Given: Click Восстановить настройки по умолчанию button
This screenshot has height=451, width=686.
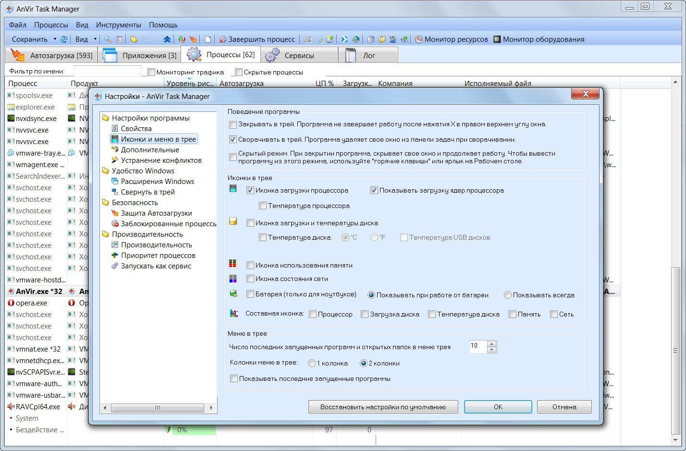Looking at the screenshot, I should (383, 407).
